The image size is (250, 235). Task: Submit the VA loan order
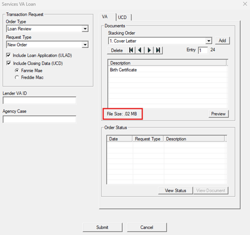(102, 227)
